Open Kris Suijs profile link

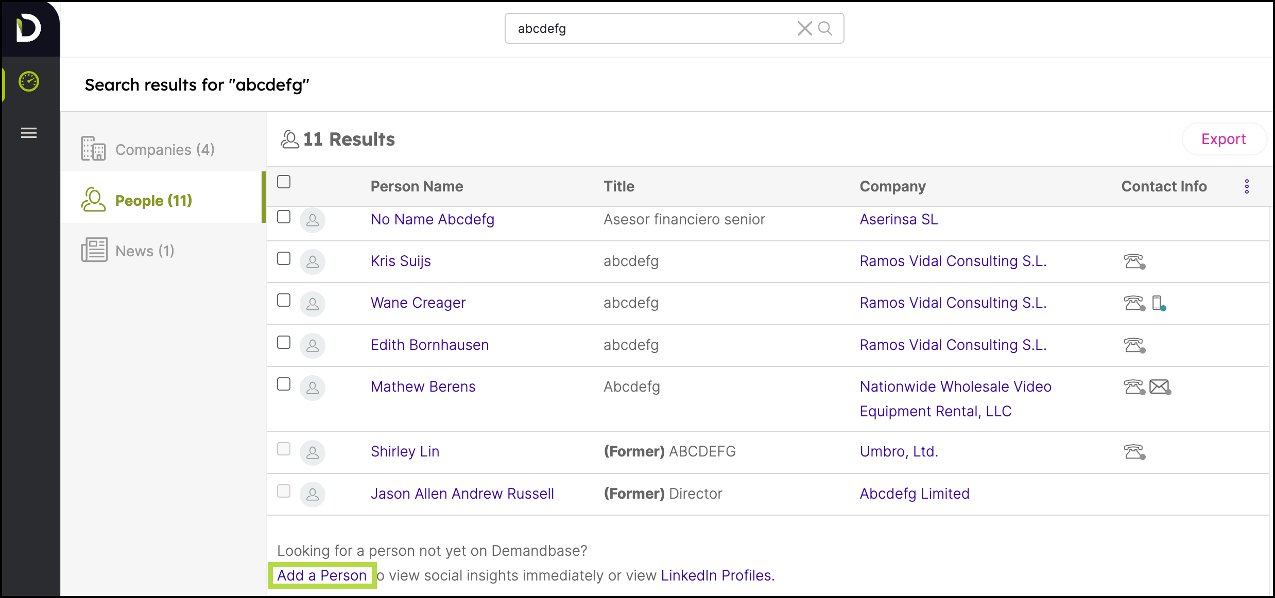[401, 261]
